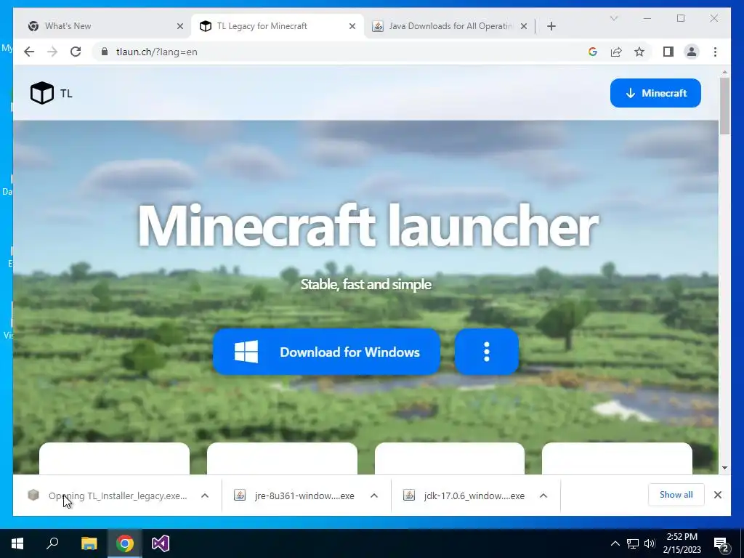
Task: Close the downloads bar
Action: point(717,495)
